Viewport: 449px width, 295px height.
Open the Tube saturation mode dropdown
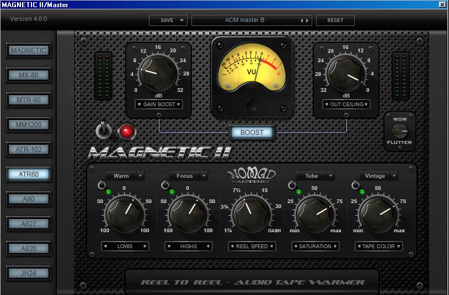click(315, 176)
